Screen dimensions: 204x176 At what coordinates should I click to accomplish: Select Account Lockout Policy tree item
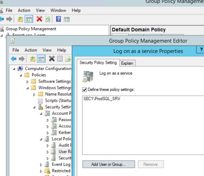coord(65,126)
